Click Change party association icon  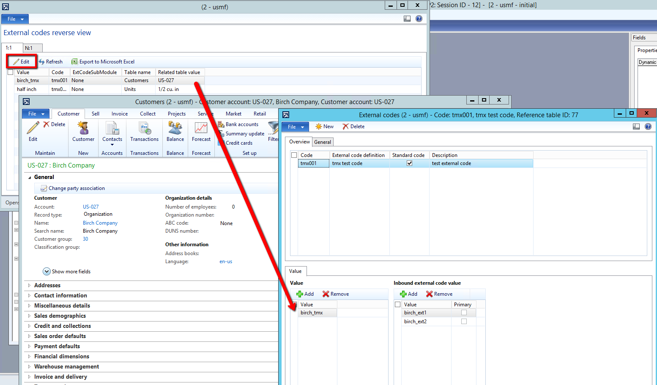click(44, 188)
